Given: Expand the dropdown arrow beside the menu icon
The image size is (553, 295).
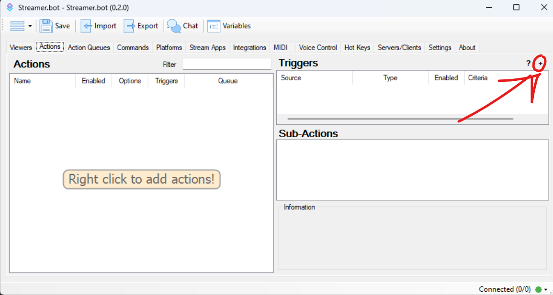Looking at the screenshot, I should 30,26.
